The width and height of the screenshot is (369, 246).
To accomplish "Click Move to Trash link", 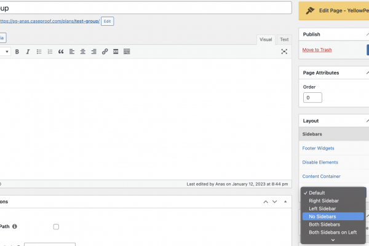I will (x=317, y=49).
